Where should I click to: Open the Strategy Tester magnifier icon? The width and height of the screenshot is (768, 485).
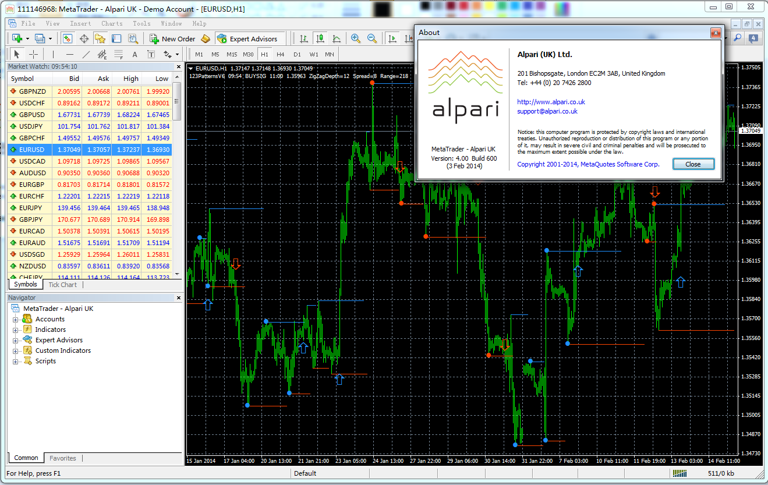pos(133,38)
